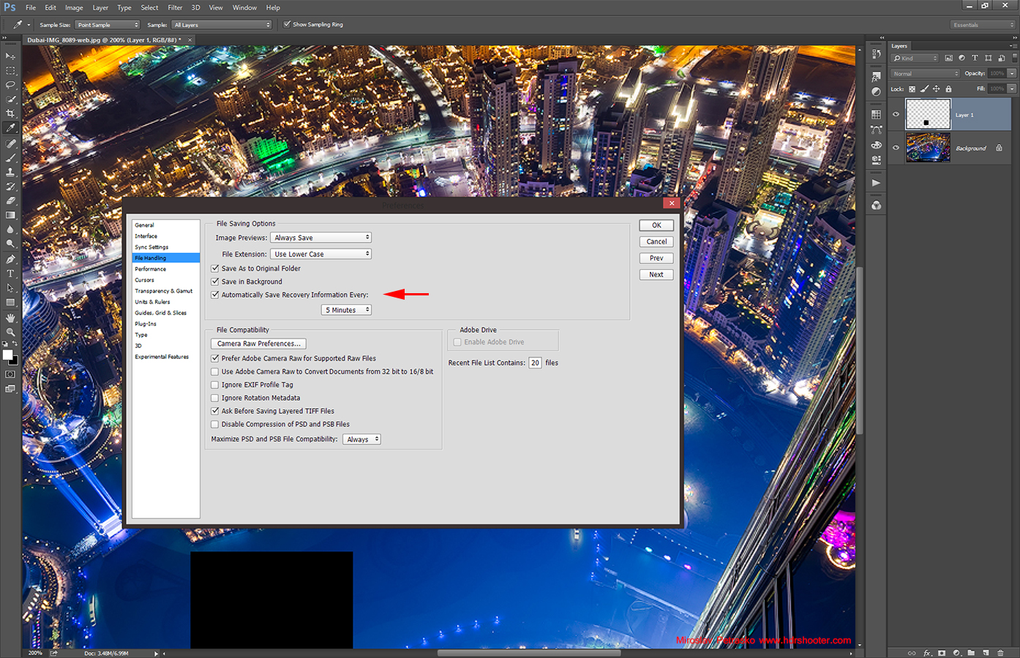Toggle Quick Mask mode icon
1020x658 pixels.
click(x=10, y=374)
